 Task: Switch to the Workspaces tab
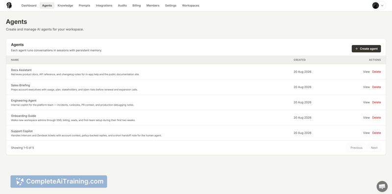(x=191, y=5)
